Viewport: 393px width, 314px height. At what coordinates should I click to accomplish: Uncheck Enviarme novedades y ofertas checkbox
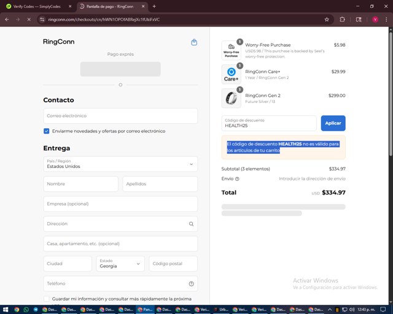pos(47,131)
